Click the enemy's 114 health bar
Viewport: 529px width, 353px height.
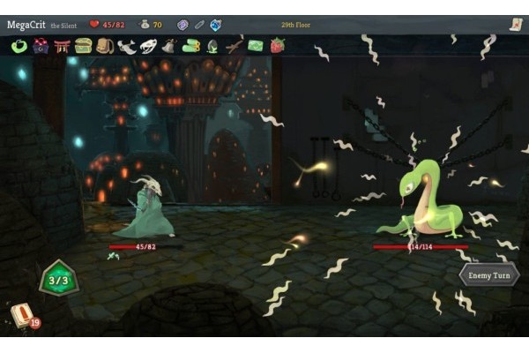click(x=421, y=247)
